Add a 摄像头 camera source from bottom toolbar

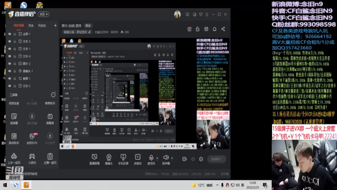[109, 160]
